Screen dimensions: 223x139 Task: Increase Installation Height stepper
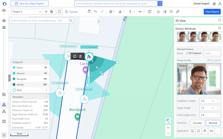coord(218,100)
